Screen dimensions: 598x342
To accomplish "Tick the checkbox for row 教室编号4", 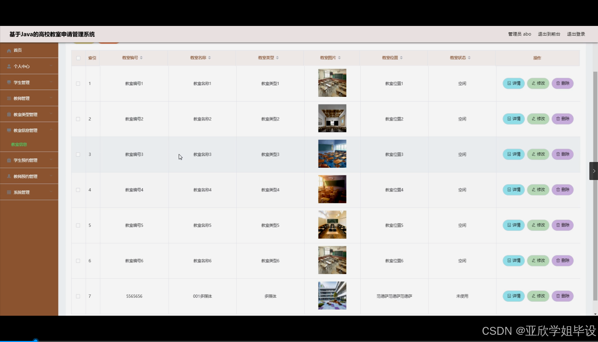I will pyautogui.click(x=78, y=190).
